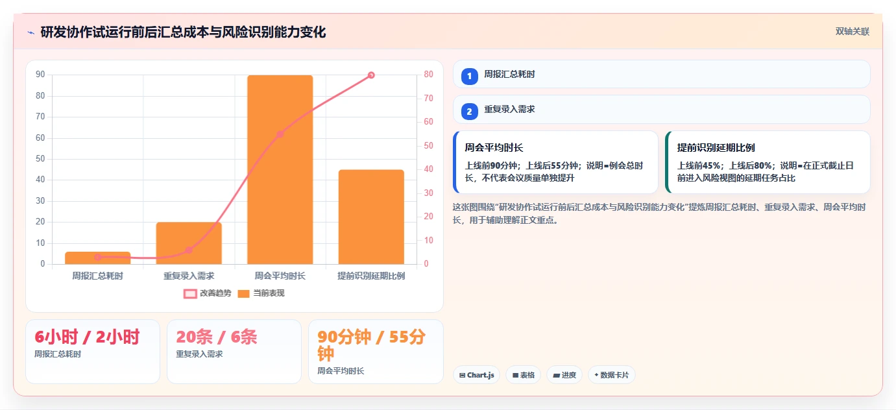Select the 周会平均时长 orange bar

pyautogui.click(x=280, y=169)
